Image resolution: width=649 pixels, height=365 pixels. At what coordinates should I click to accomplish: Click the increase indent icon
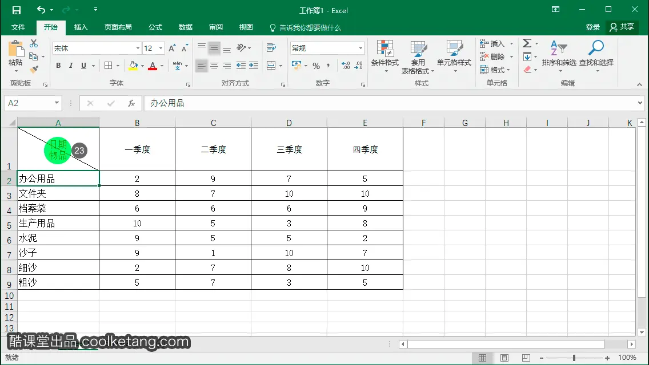click(x=254, y=66)
